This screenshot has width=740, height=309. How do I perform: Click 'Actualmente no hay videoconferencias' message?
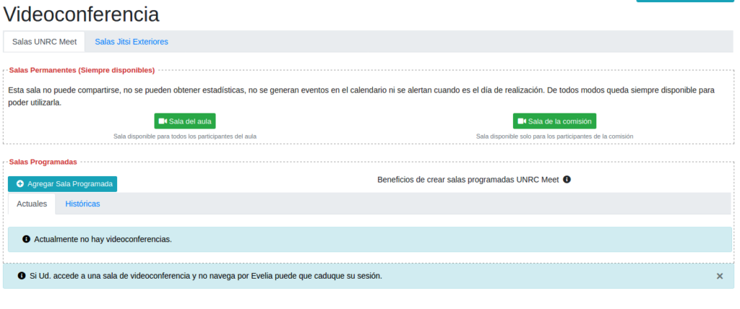click(103, 239)
